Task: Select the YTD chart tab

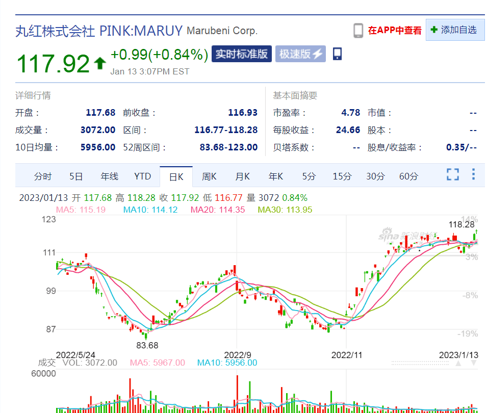Action: (x=142, y=176)
